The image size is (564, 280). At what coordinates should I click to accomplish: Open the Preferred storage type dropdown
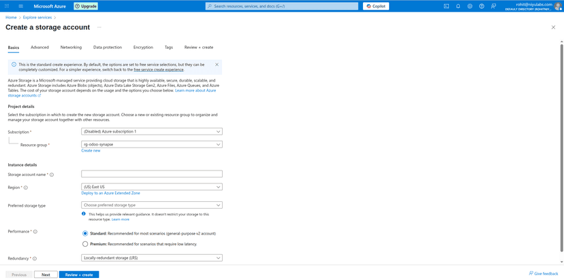(x=152, y=205)
